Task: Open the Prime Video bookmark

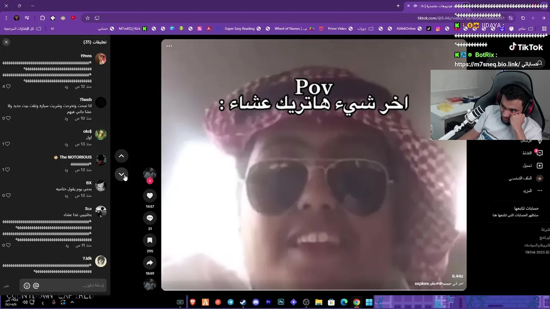Action: 340,29
